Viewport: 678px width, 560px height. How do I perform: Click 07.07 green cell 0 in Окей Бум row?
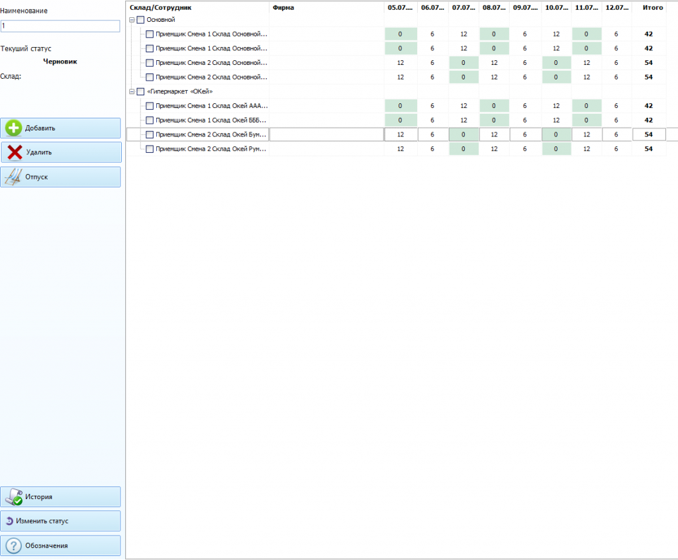(463, 134)
